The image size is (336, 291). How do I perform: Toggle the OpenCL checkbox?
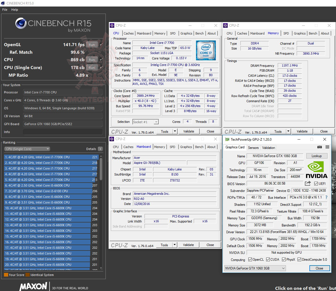pos(250,260)
